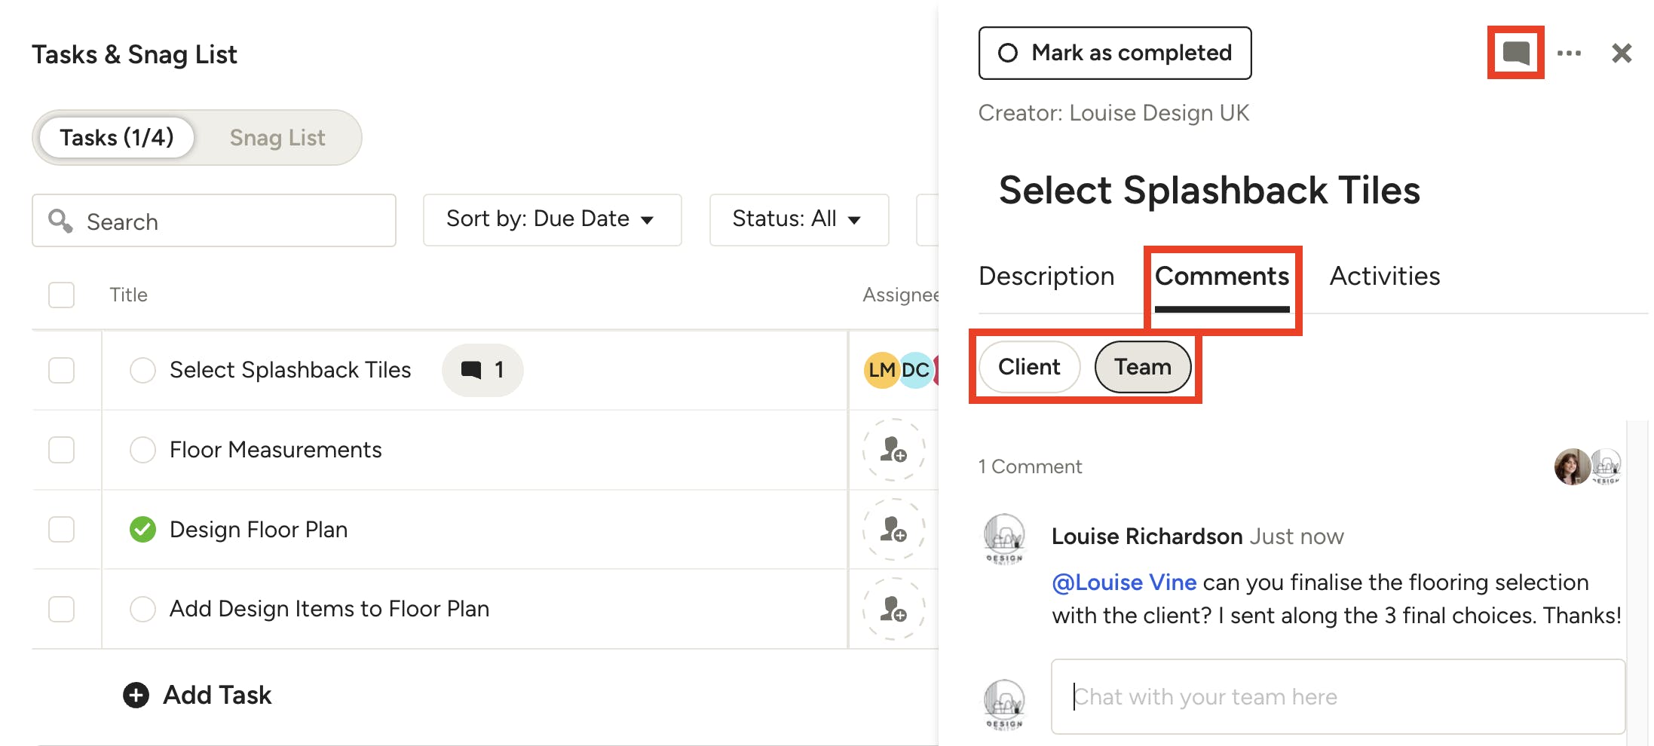Viewport: 1654px width, 746px height.
Task: Open the comment bubble icon in panel header
Action: 1515,53
